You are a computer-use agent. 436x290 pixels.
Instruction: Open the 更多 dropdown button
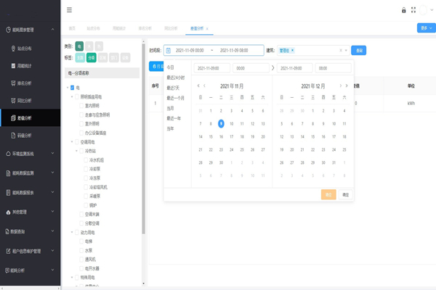pyautogui.click(x=426, y=28)
